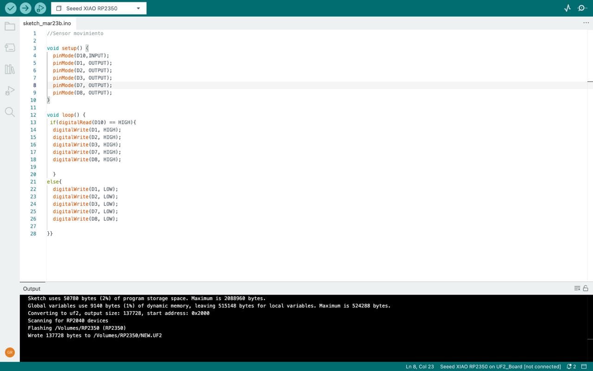Click the board connection status in status bar
The height and width of the screenshot is (371, 593).
pyautogui.click(x=500, y=366)
